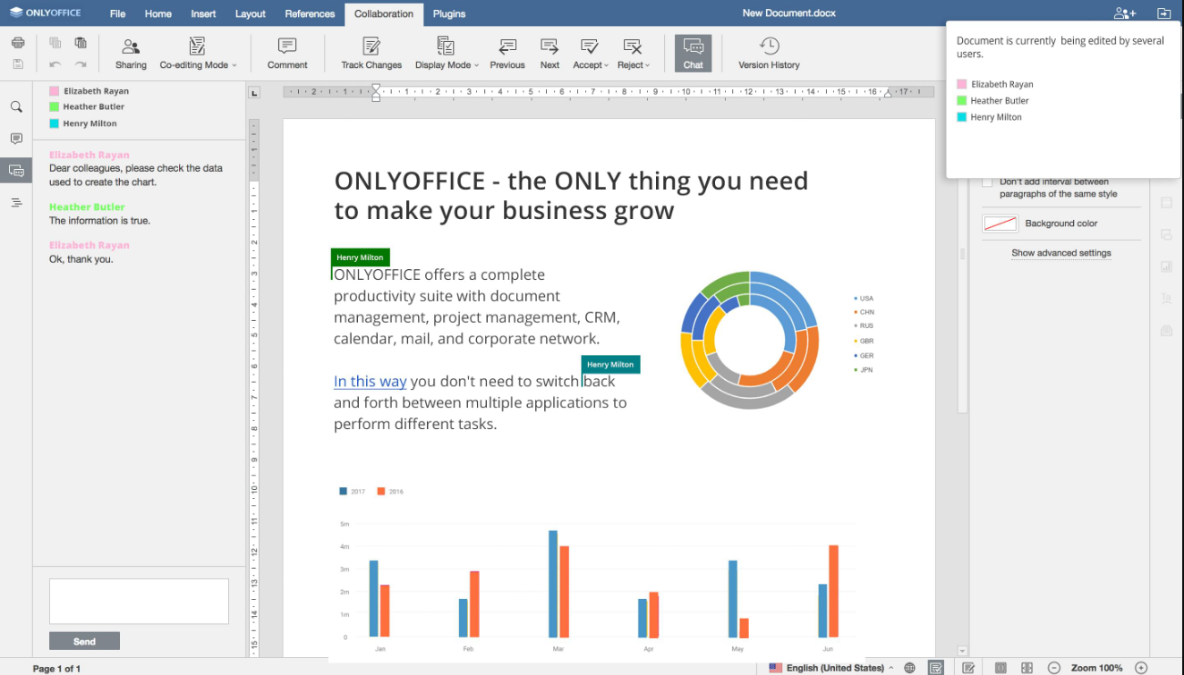Select the Background color swatch
This screenshot has width=1184, height=675.
point(1000,224)
